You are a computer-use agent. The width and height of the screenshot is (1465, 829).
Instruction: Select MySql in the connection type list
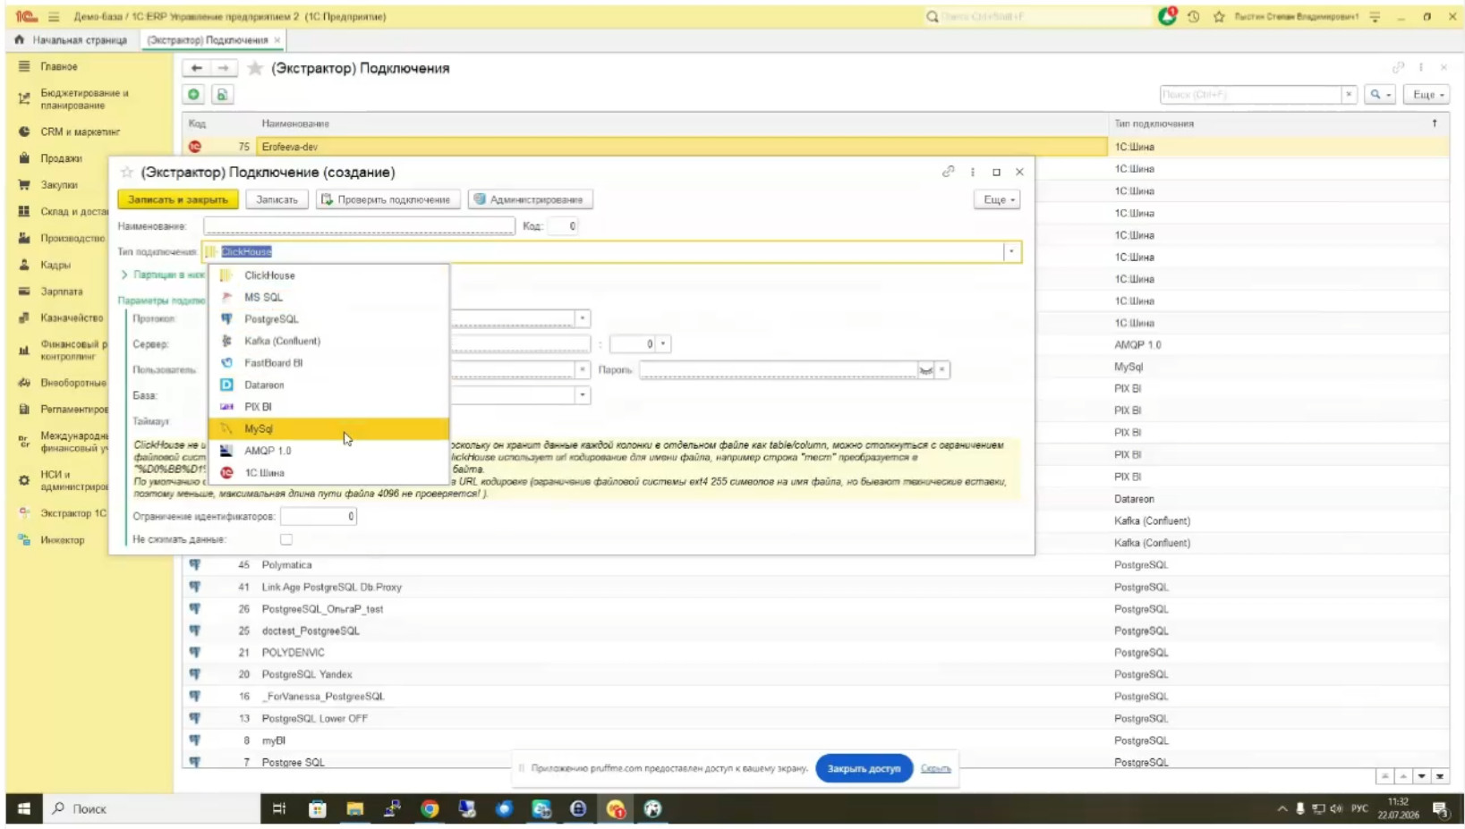pos(328,429)
